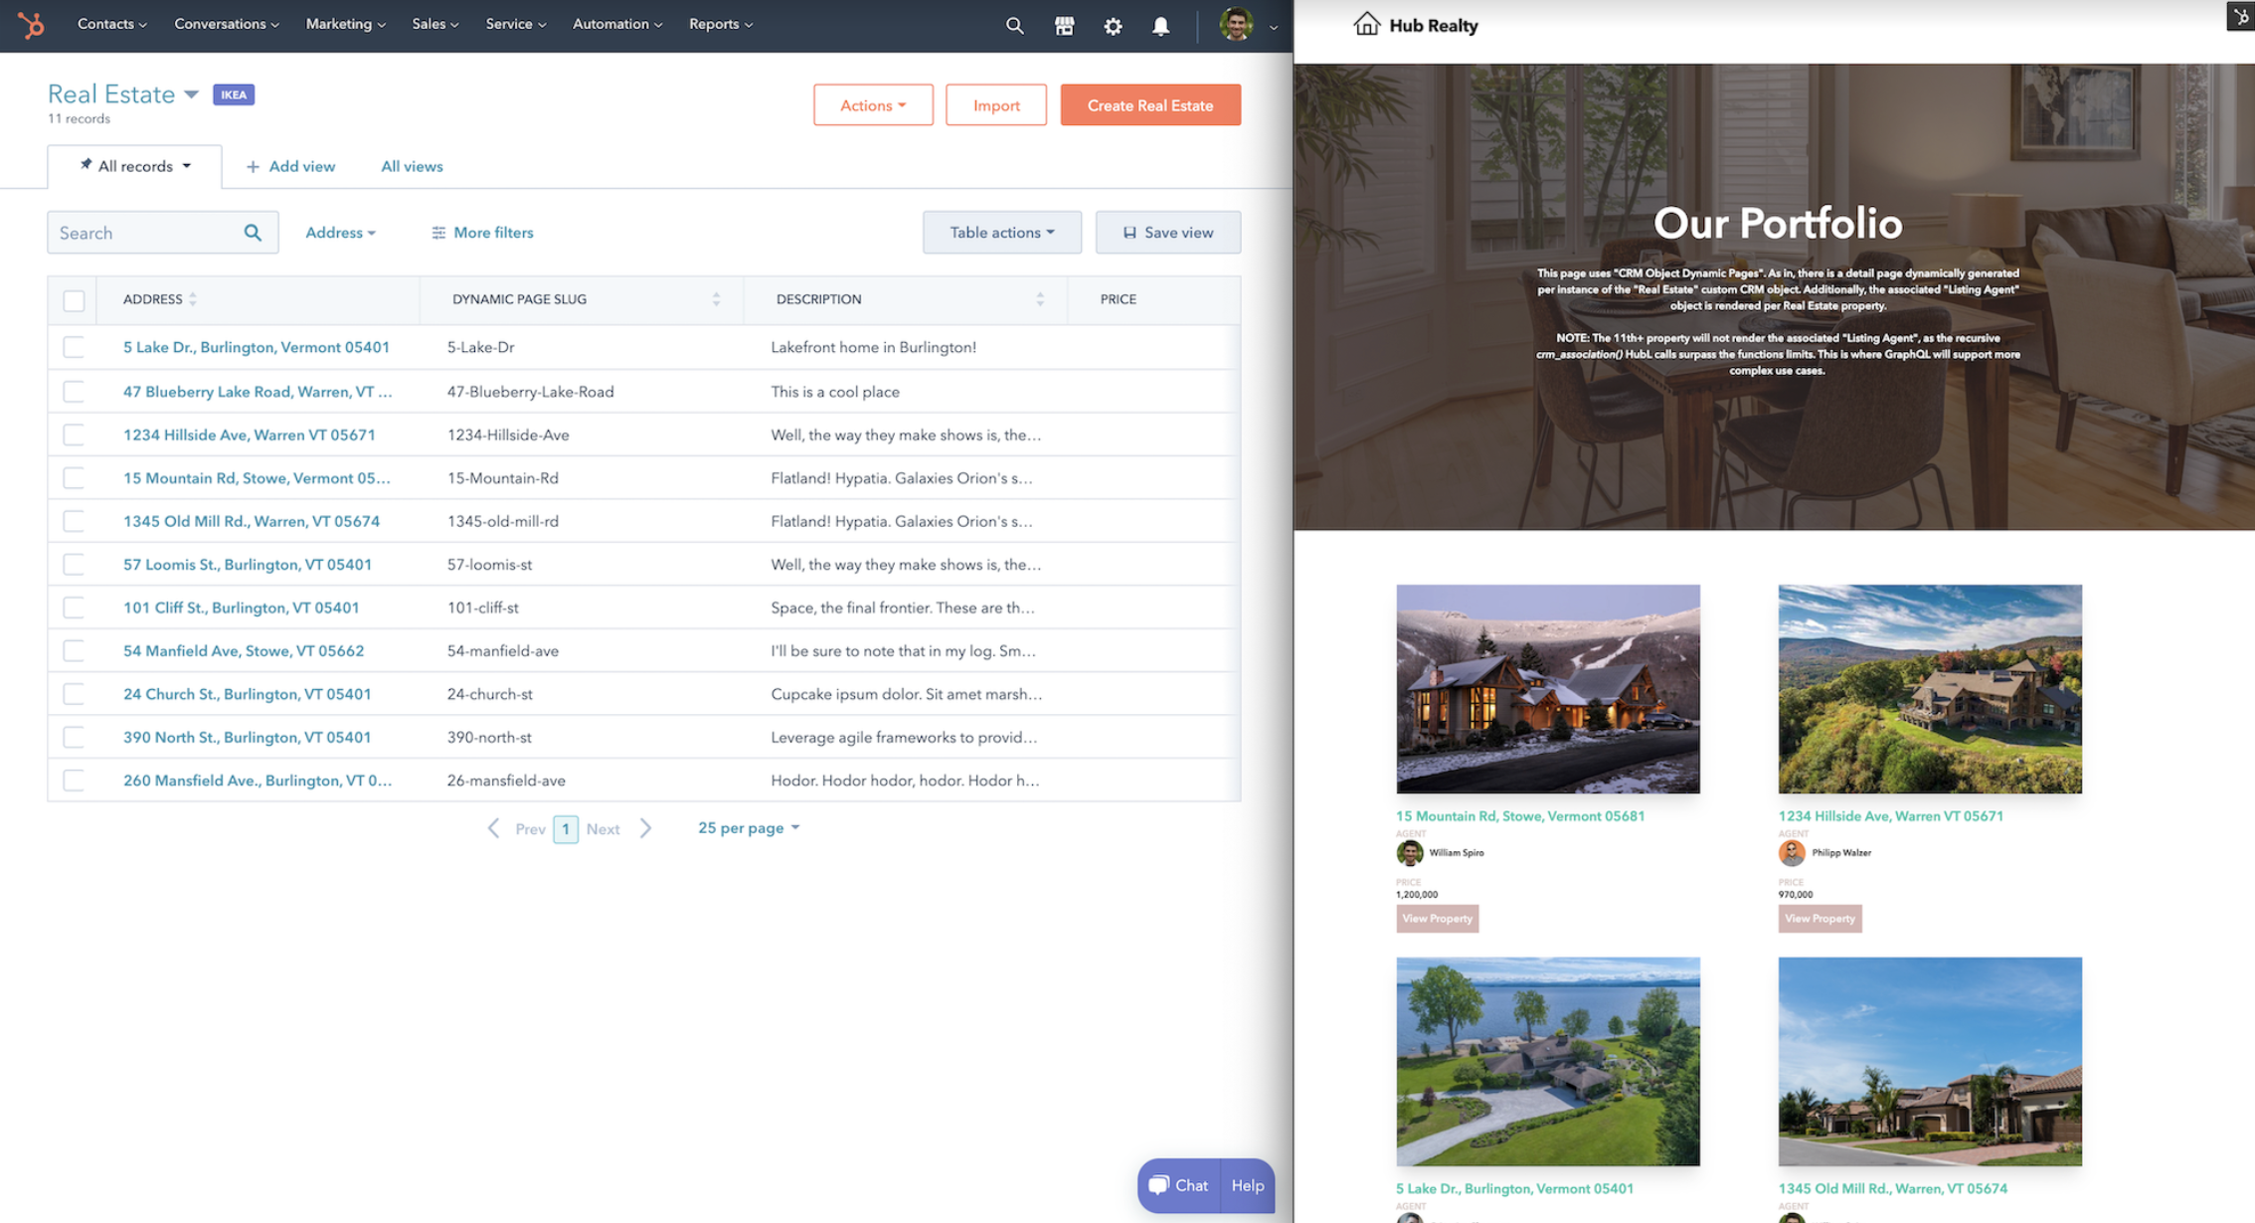Image resolution: width=2255 pixels, height=1223 pixels.
Task: Switch to the All views tab
Action: point(412,166)
